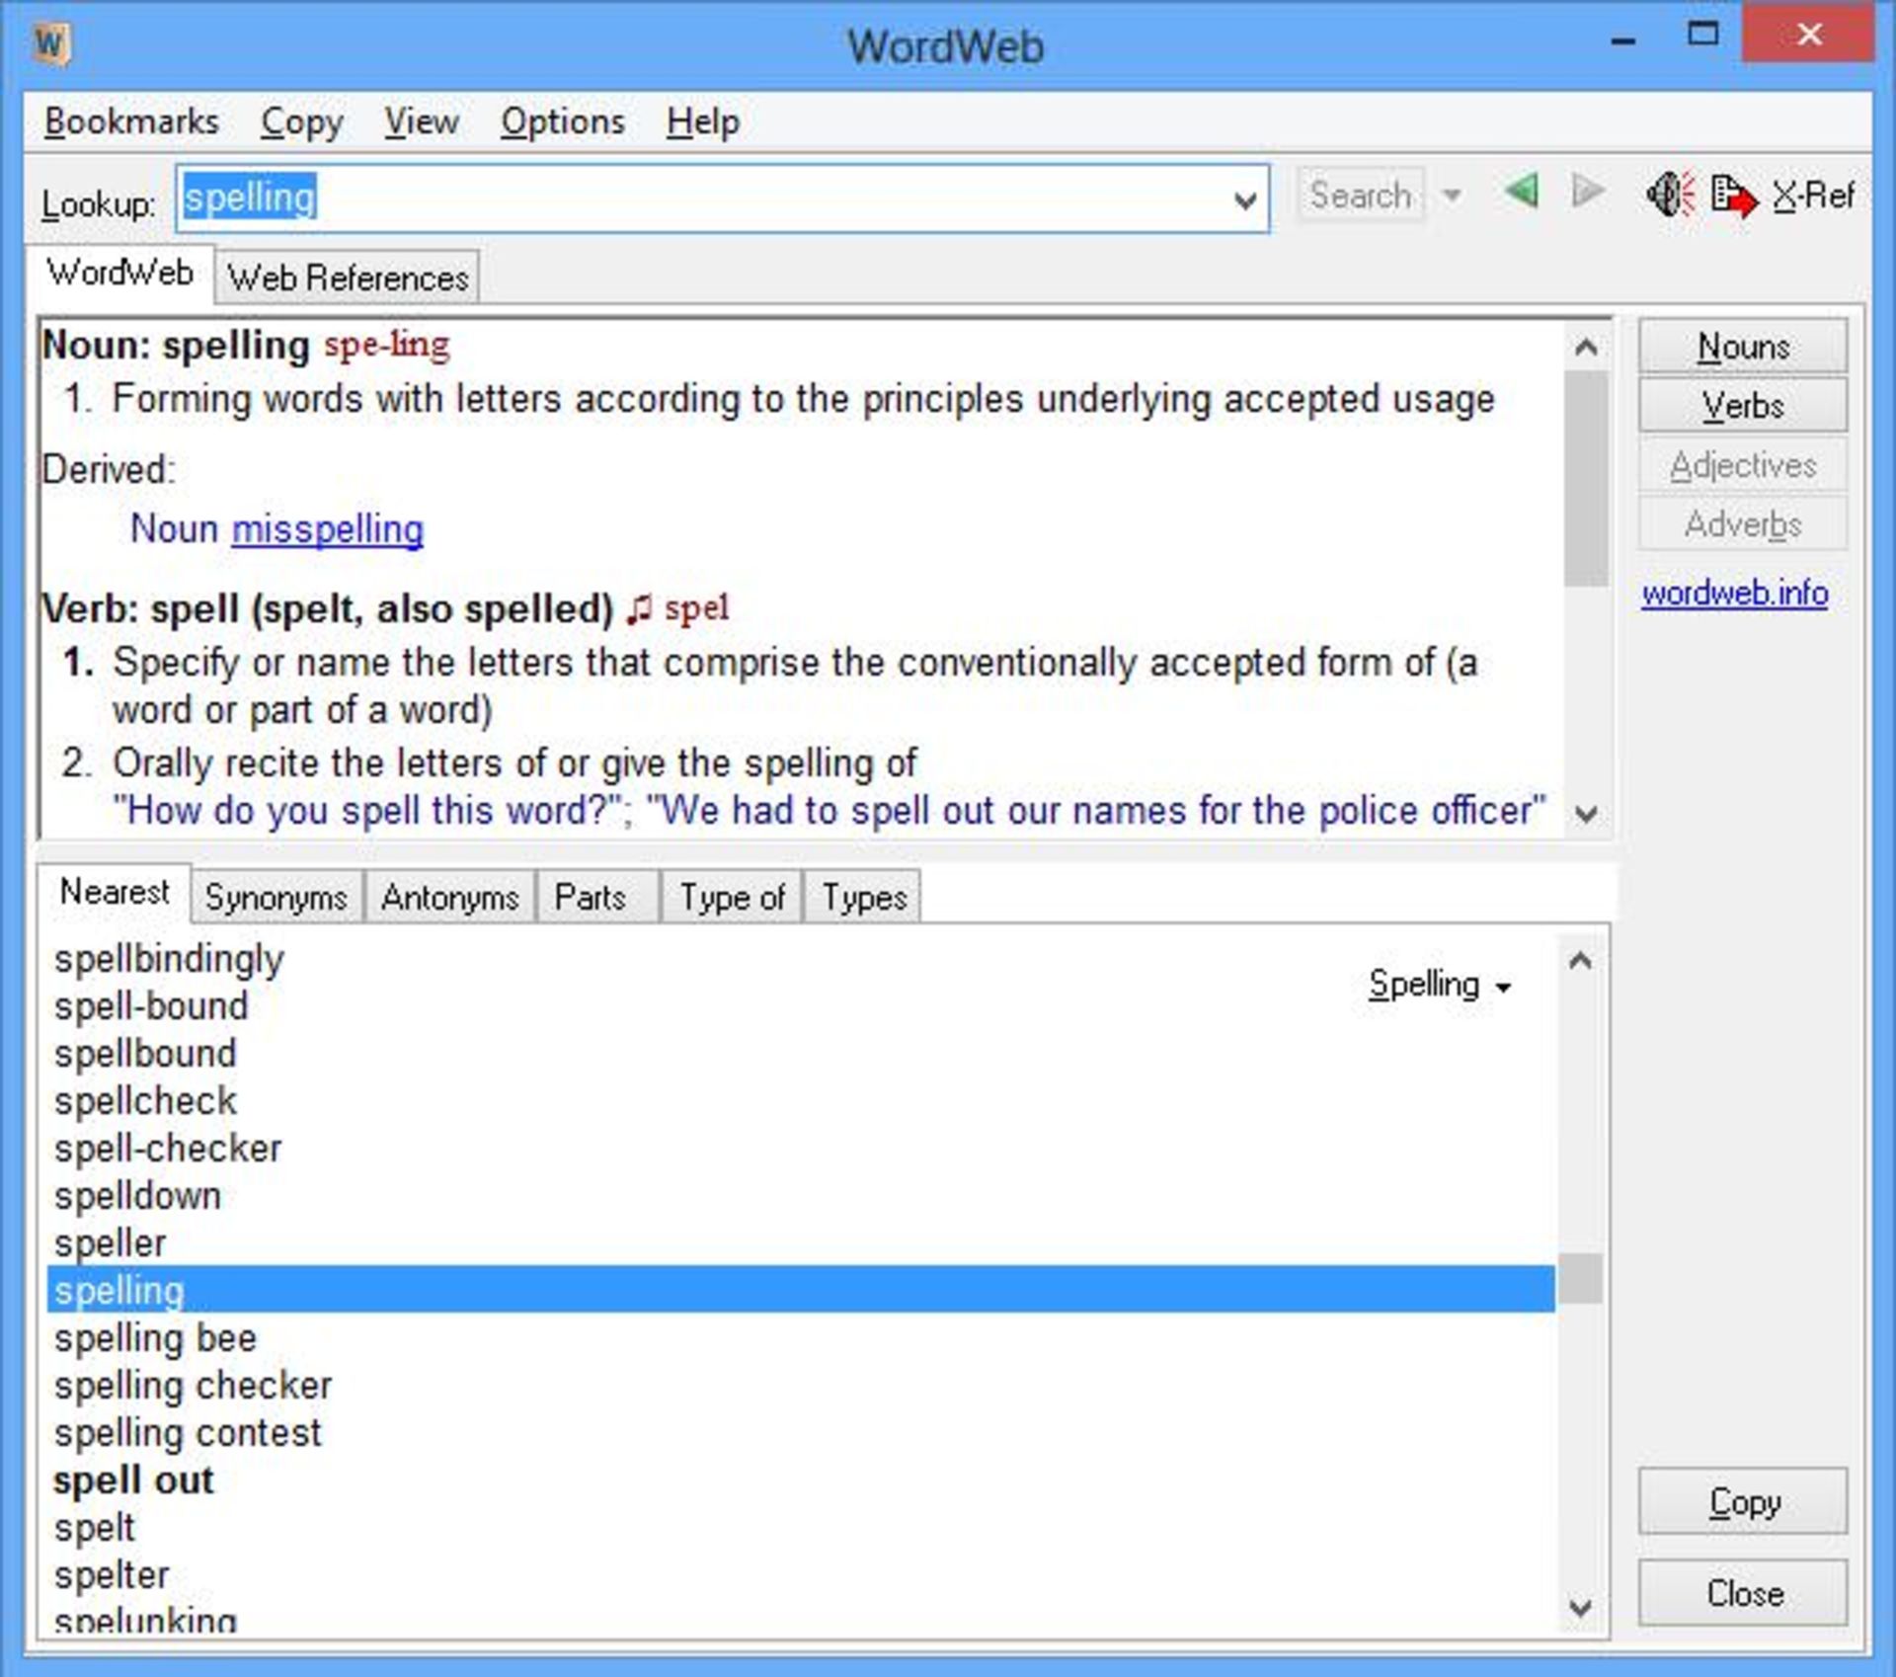Screen dimensions: 1896x1677
Task: Play pronunciation with the speaker icon
Action: pyautogui.click(x=1670, y=194)
